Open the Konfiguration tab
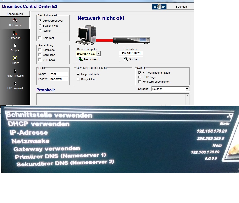This screenshot has width=239, height=203. [15, 14]
